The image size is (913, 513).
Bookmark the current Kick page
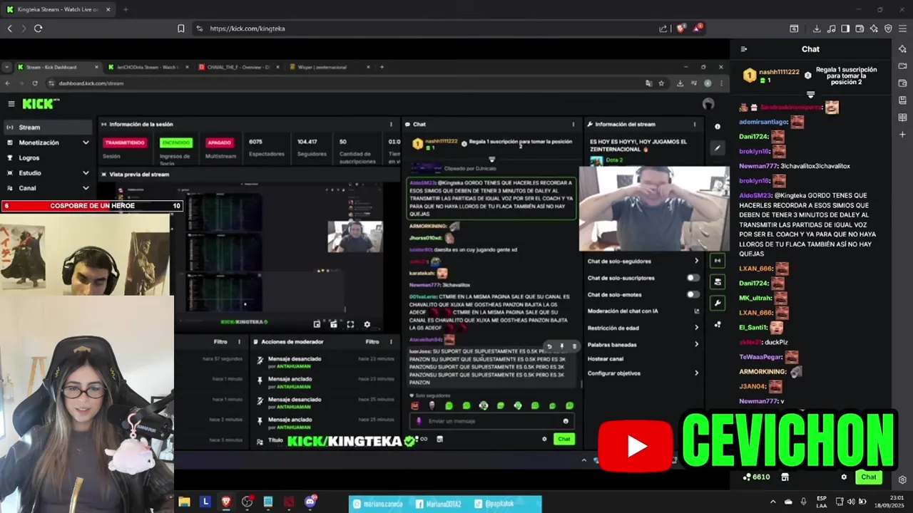pos(180,28)
